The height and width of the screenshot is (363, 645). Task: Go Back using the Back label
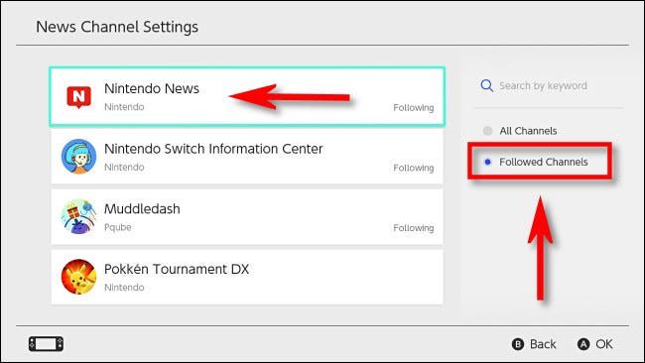pyautogui.click(x=543, y=344)
